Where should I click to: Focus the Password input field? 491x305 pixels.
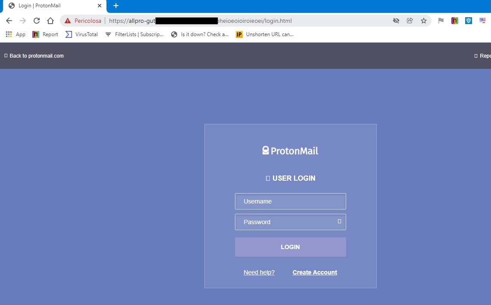[x=290, y=222]
